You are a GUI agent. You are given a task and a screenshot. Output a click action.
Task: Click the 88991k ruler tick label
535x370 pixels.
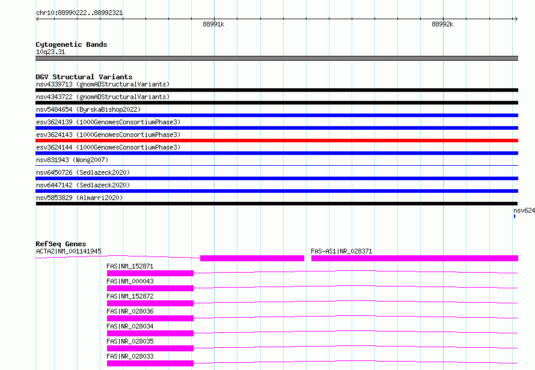pos(213,24)
